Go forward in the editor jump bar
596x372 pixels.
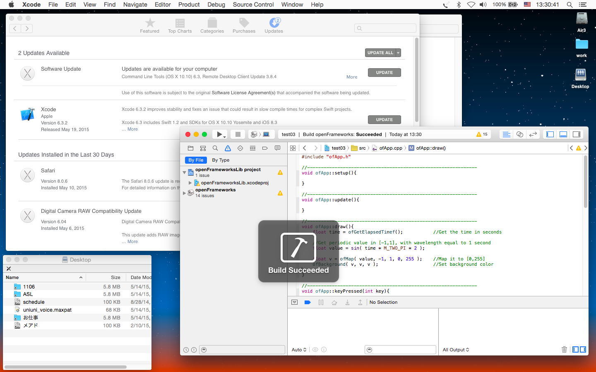click(x=316, y=148)
